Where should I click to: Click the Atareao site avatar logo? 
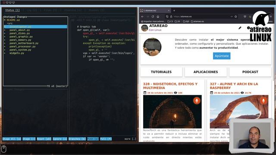(144, 28)
